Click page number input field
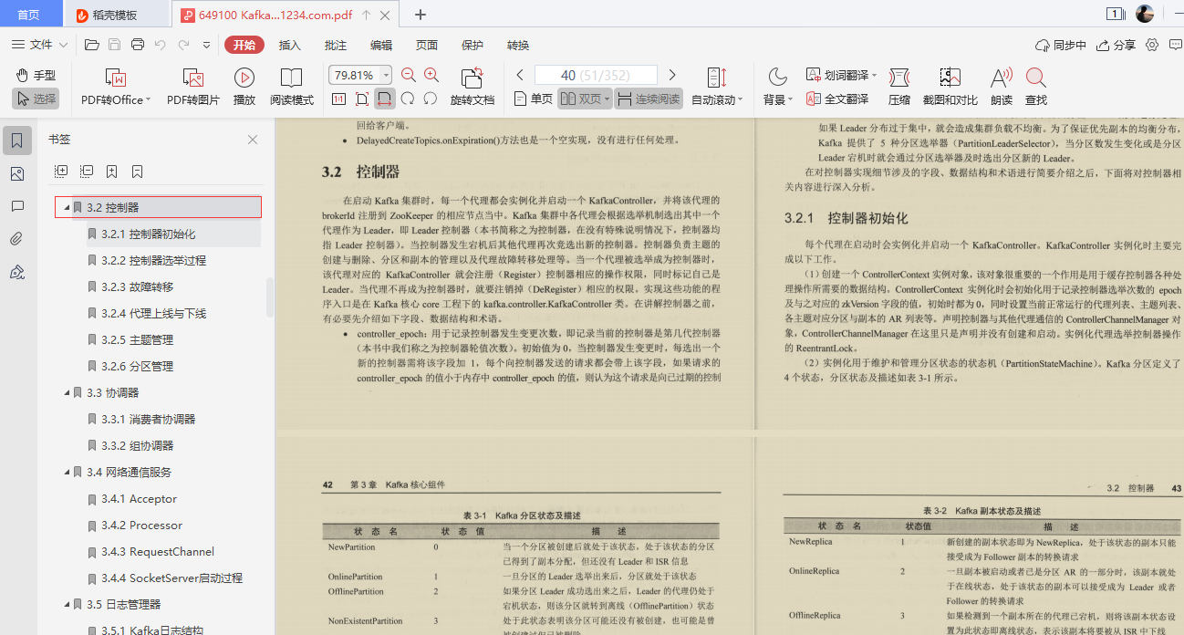 coord(596,75)
